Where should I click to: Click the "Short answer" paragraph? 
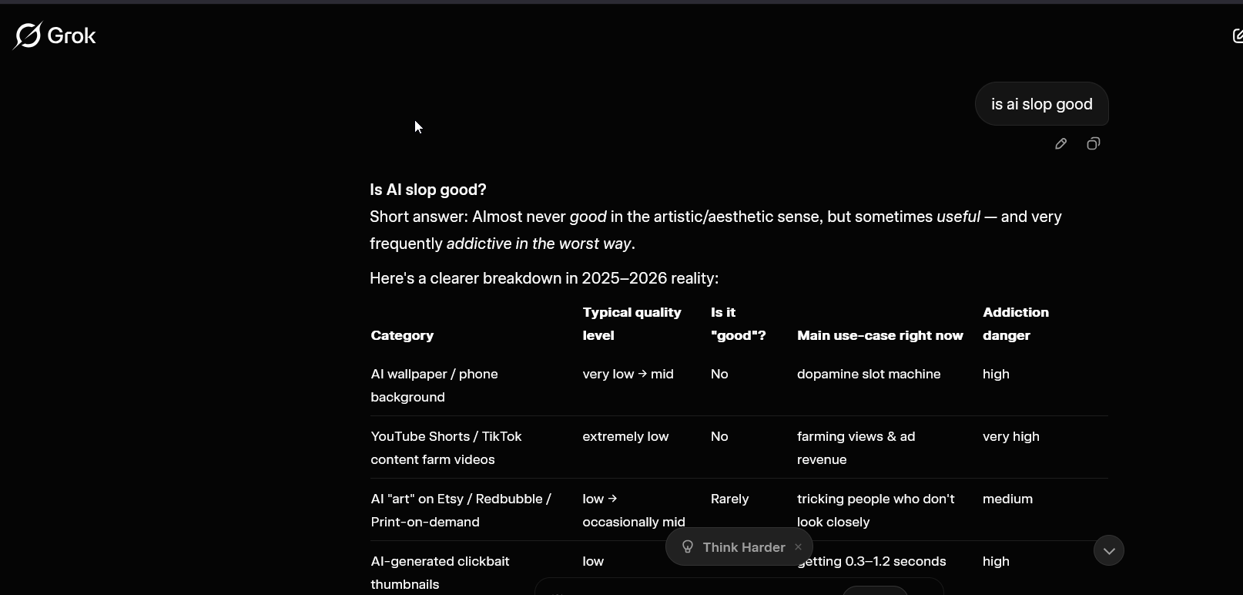pos(715,230)
